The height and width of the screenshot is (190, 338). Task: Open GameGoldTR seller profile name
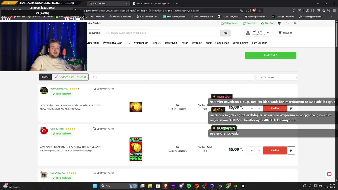(57, 129)
